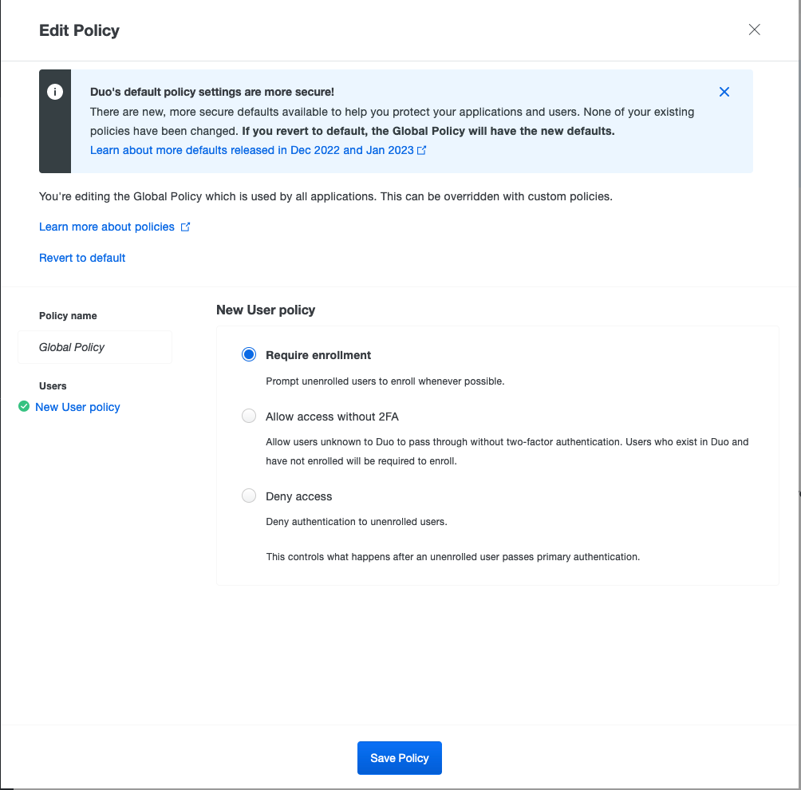The width and height of the screenshot is (801, 790).
Task: Click the Global Policy name field
Action: [95, 347]
